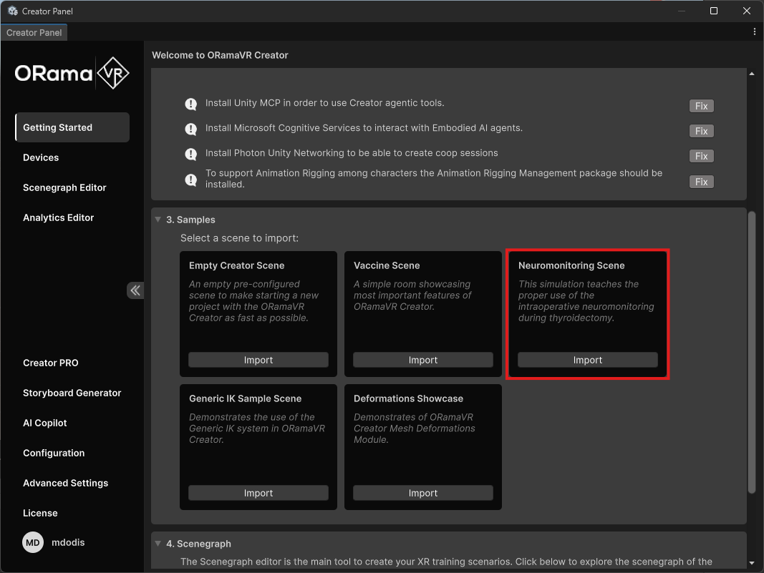The image size is (764, 573).
Task: Click the warning icon beside the Animation Rigging message
Action: 191,180
